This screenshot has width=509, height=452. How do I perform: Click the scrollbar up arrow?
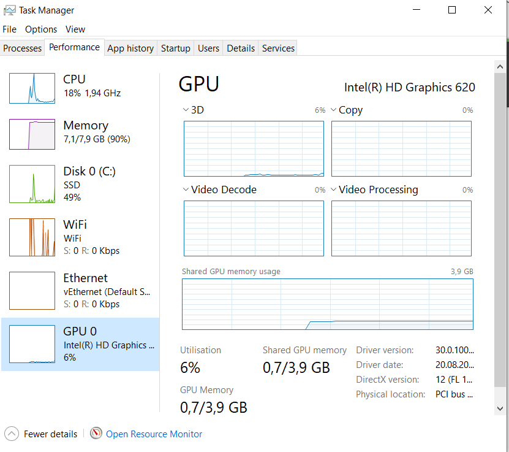coord(500,67)
